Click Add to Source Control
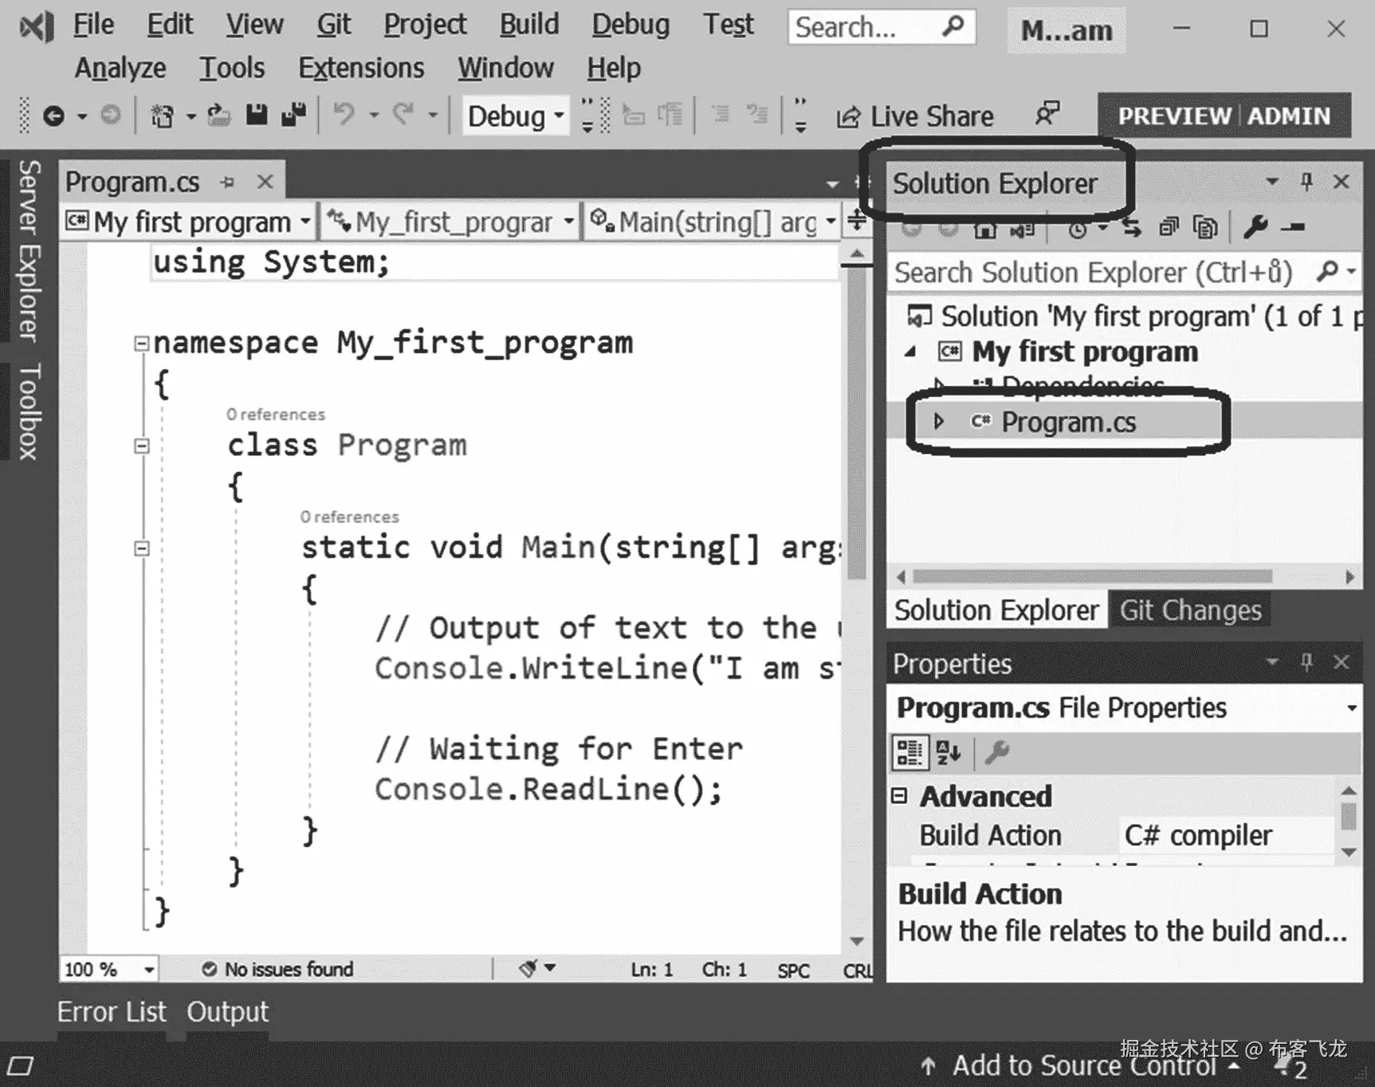Screen dimensions: 1375x1087 [x=1080, y=1065]
